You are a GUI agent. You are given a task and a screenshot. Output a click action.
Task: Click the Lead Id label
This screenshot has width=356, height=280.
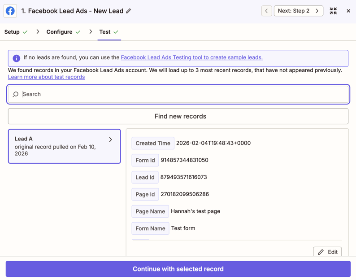[x=145, y=177]
